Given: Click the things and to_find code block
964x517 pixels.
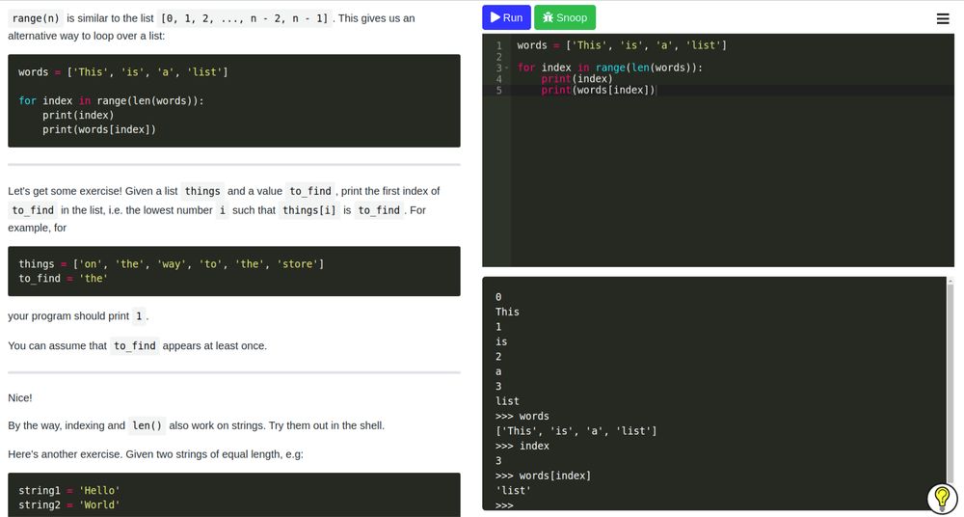Looking at the screenshot, I should point(233,271).
